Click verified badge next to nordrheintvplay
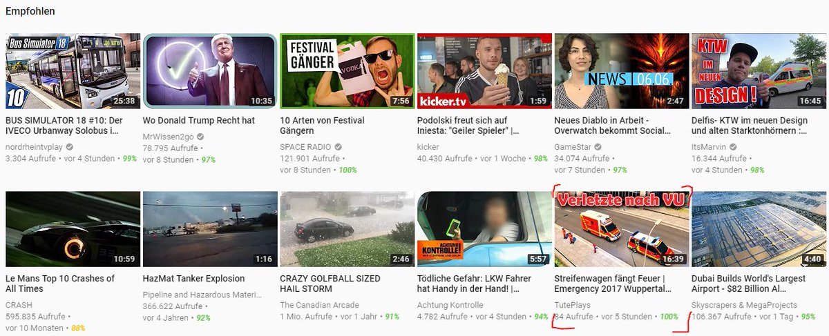829x336 pixels. [x=70, y=147]
